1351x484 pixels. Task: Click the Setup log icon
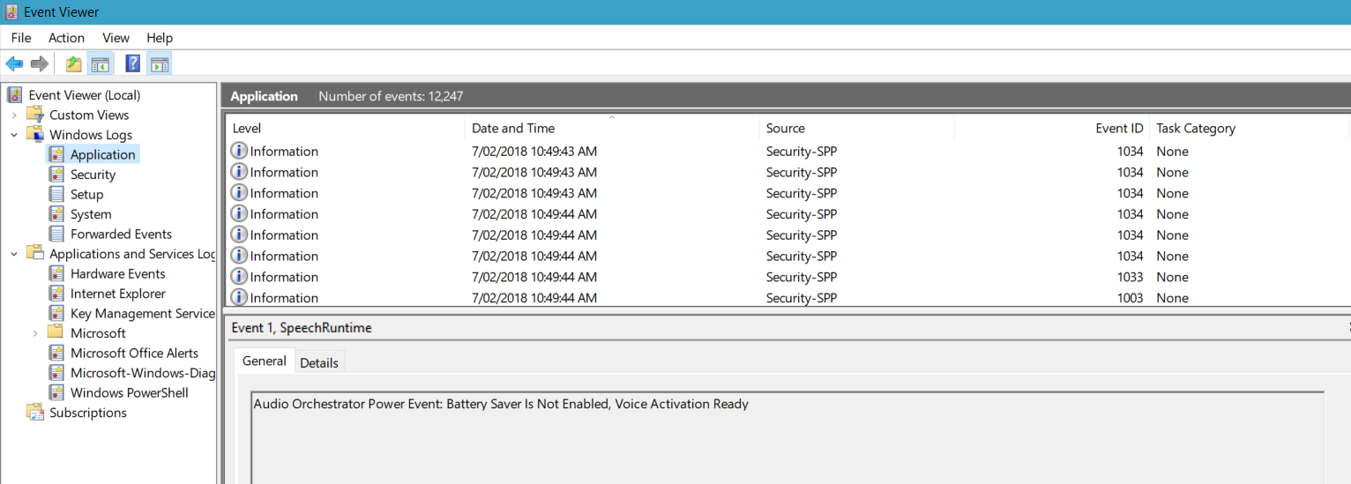tap(56, 194)
